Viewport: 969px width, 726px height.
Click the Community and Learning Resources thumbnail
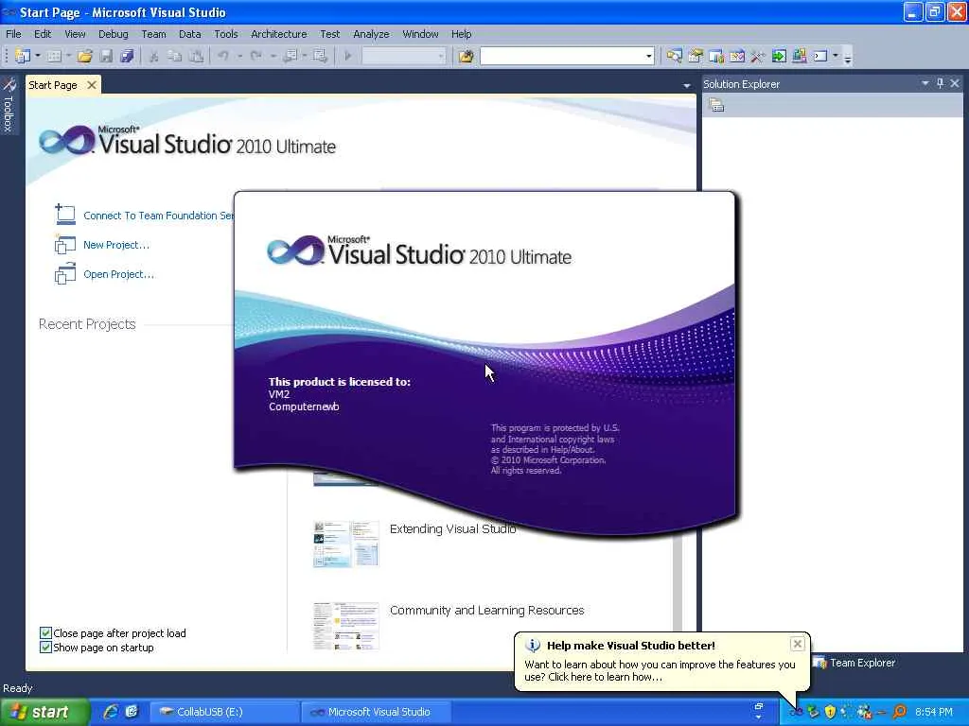coord(346,626)
